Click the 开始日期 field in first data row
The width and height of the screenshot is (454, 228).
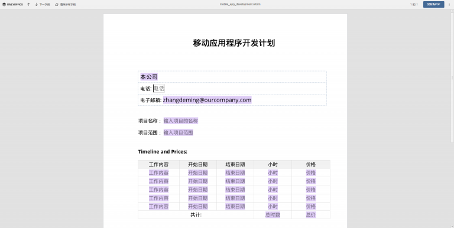tap(198, 172)
